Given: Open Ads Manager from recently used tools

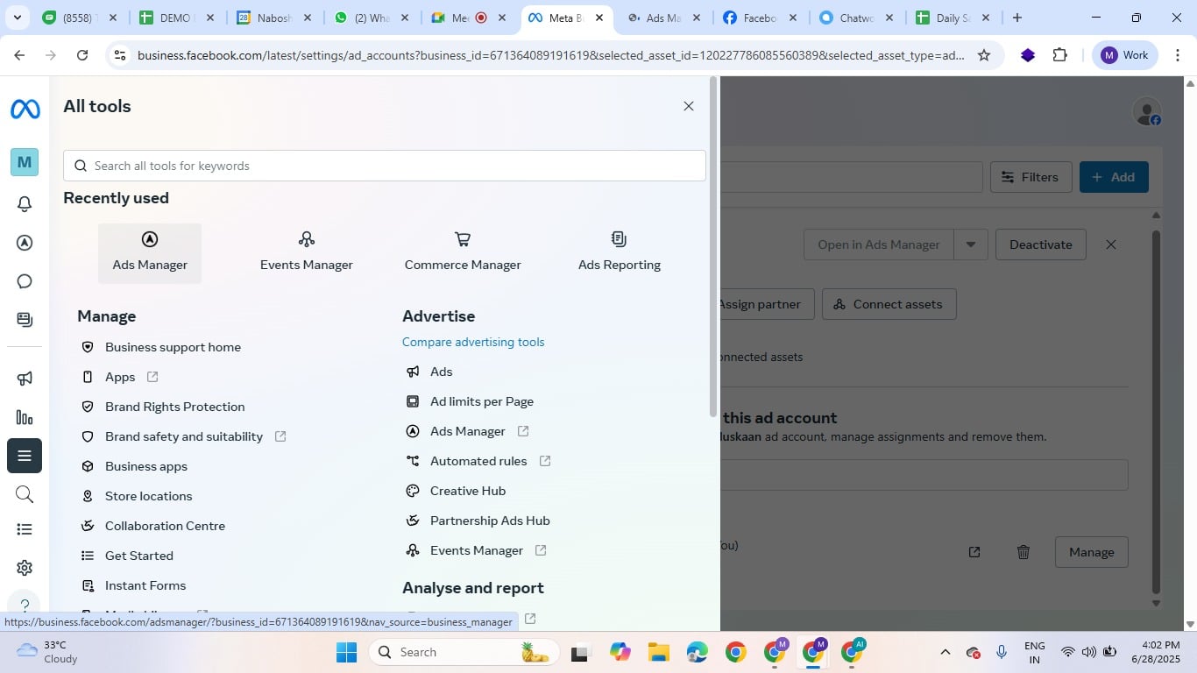Looking at the screenshot, I should [x=149, y=251].
